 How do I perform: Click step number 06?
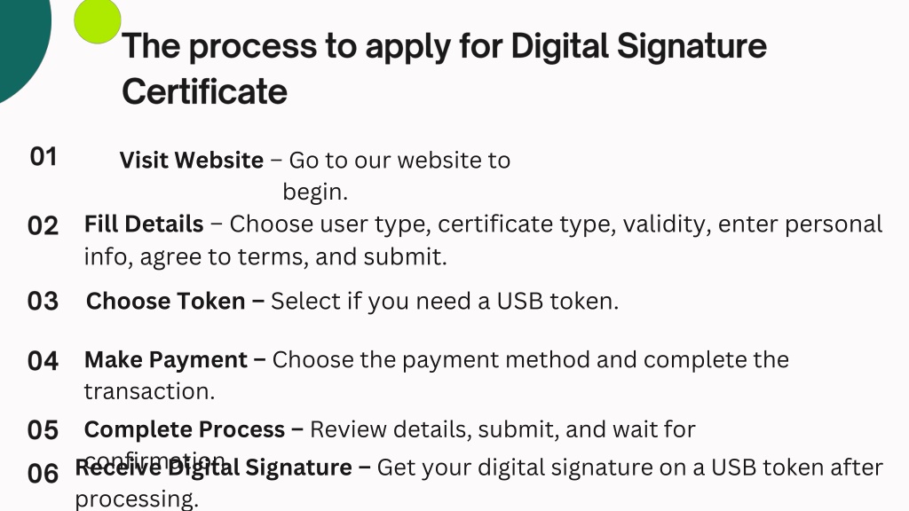pos(43,474)
